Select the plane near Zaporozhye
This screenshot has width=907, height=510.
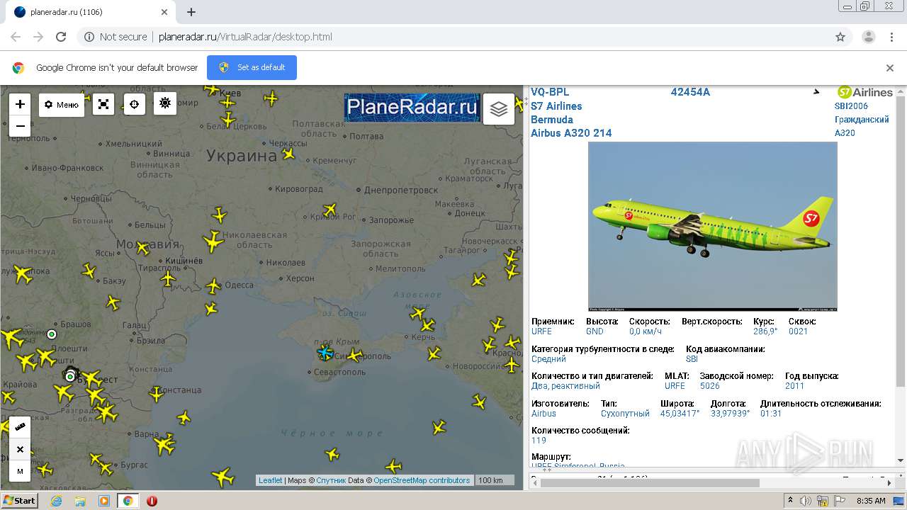pyautogui.click(x=329, y=210)
